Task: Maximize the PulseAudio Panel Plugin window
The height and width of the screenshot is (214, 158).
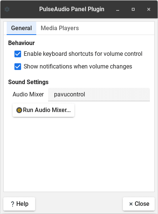Action: [133, 9]
